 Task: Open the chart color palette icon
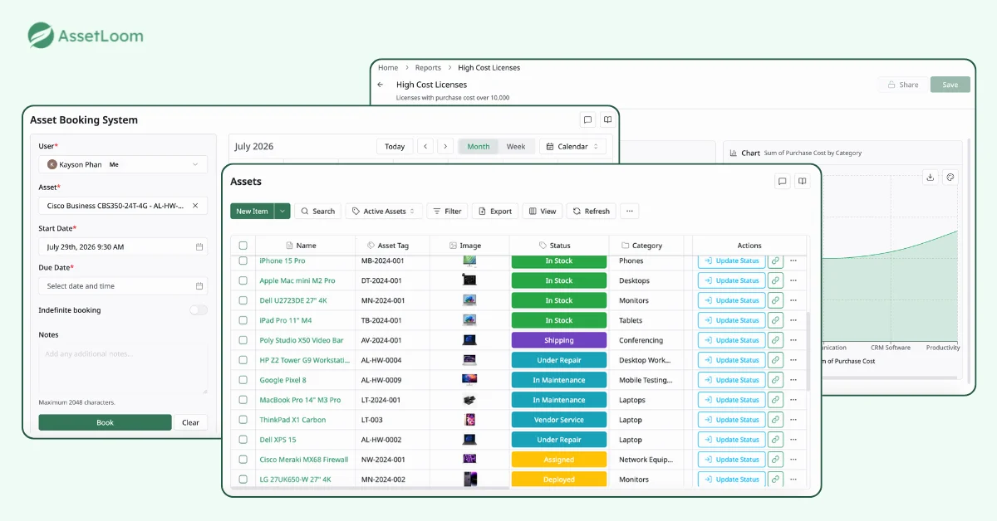pos(950,177)
